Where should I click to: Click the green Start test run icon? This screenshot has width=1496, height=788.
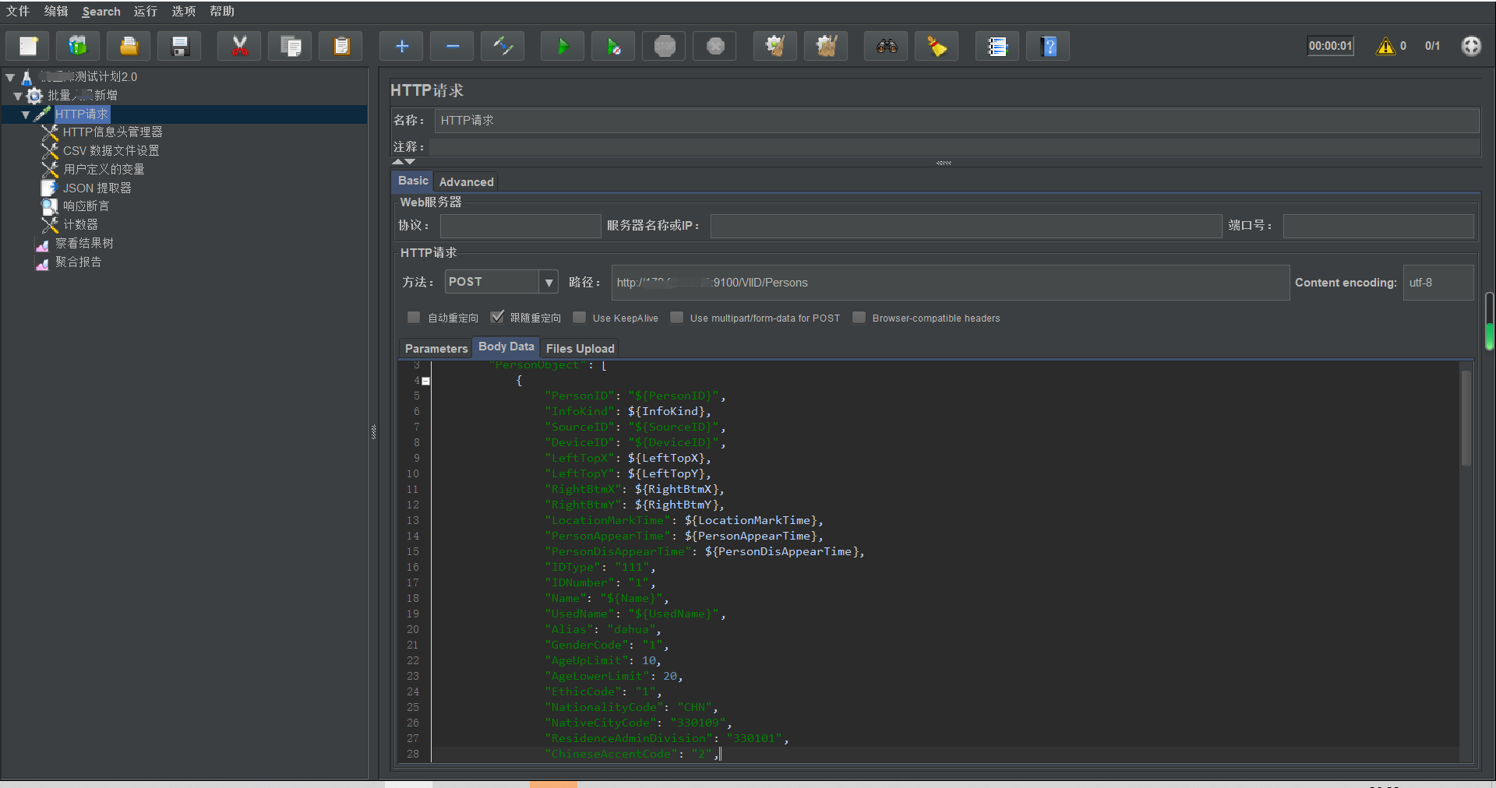(563, 47)
